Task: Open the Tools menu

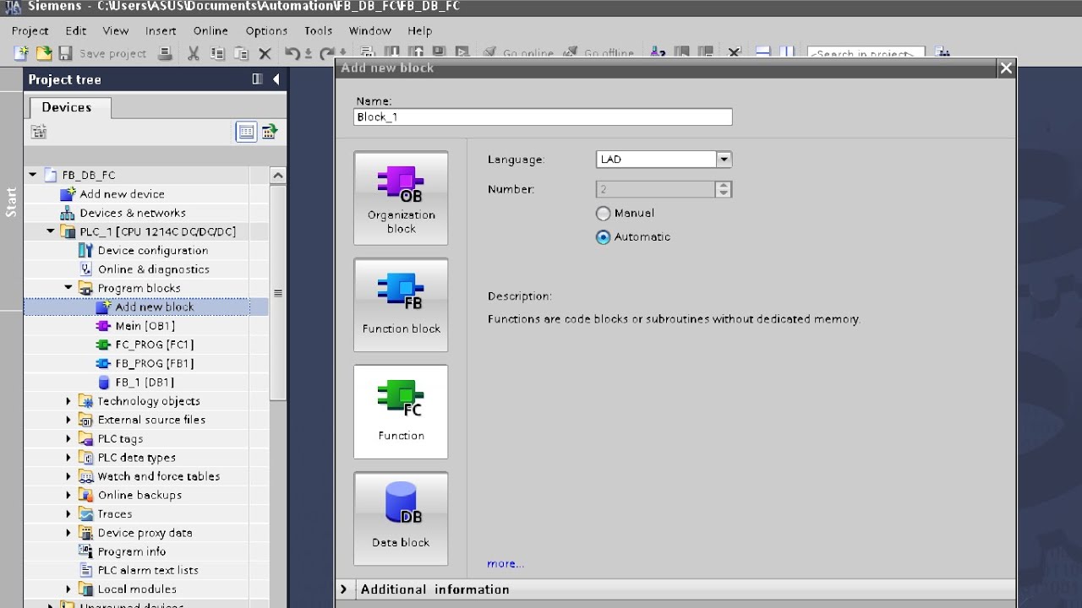Action: (319, 30)
